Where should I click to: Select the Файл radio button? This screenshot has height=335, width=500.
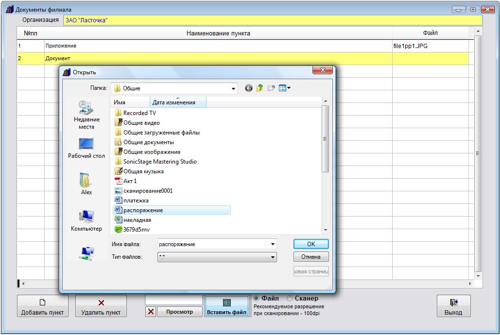(257, 299)
